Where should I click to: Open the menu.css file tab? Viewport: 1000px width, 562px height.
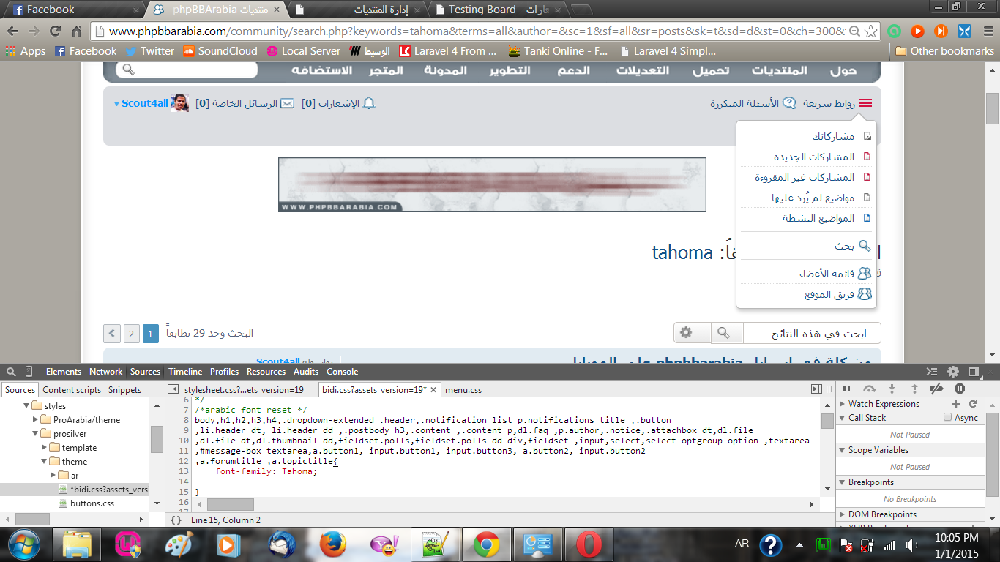click(463, 390)
